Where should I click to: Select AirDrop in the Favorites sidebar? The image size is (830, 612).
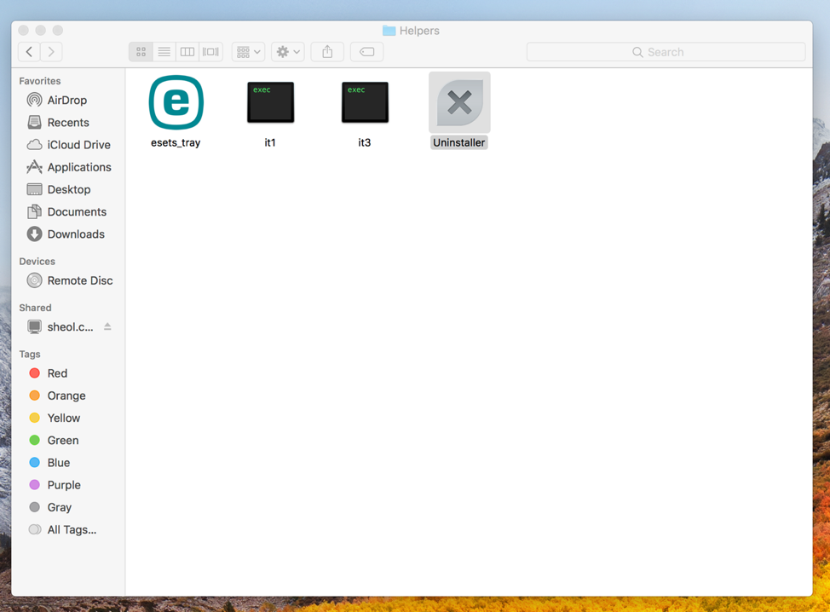(x=66, y=101)
